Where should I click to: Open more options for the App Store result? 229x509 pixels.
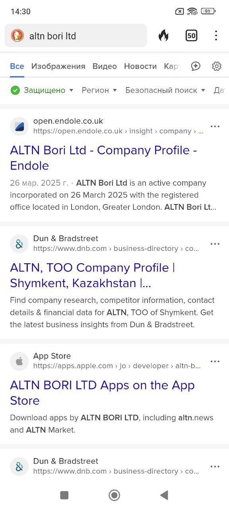(215, 361)
